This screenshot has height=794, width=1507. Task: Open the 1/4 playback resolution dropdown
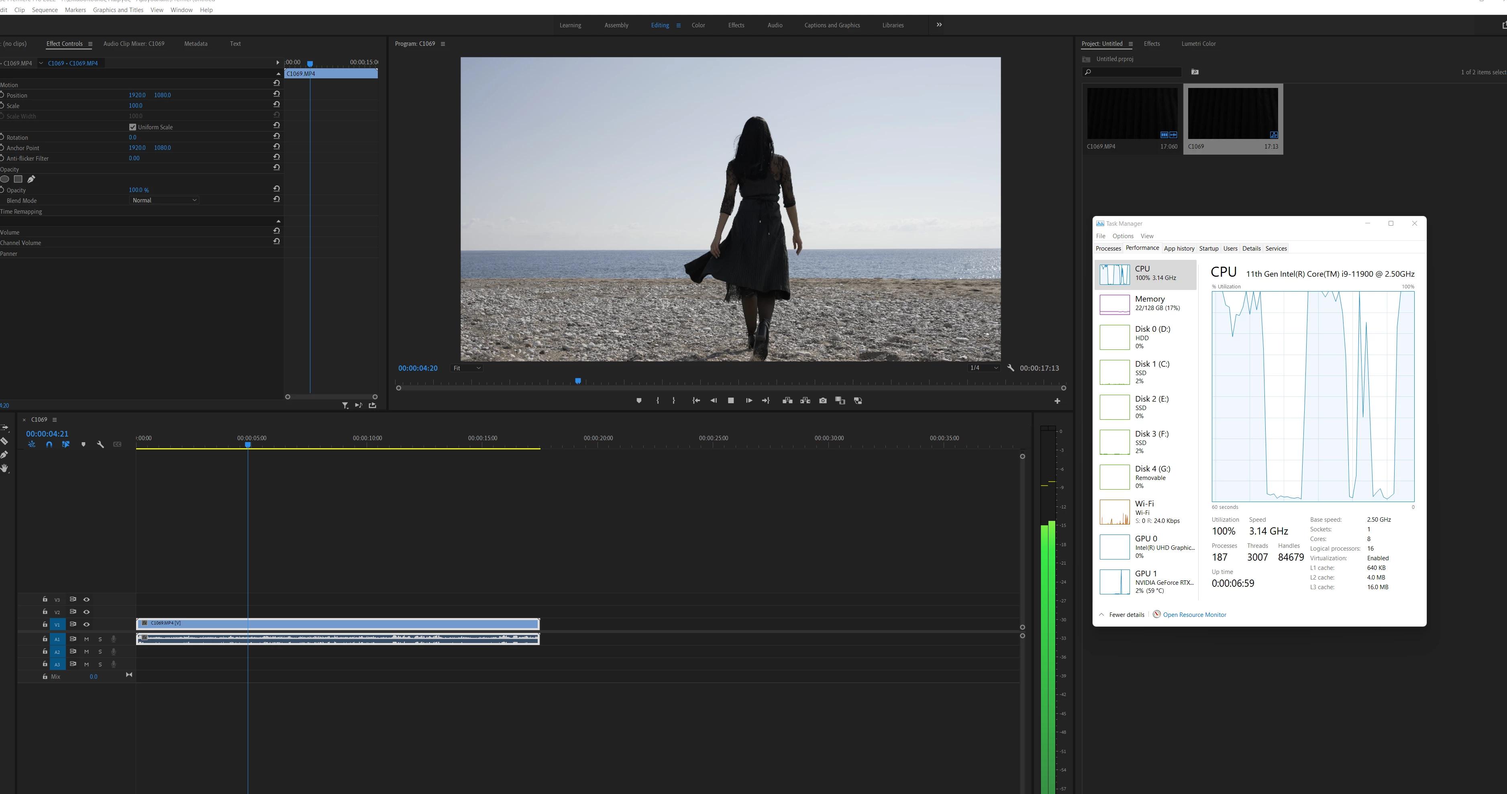pyautogui.click(x=983, y=368)
